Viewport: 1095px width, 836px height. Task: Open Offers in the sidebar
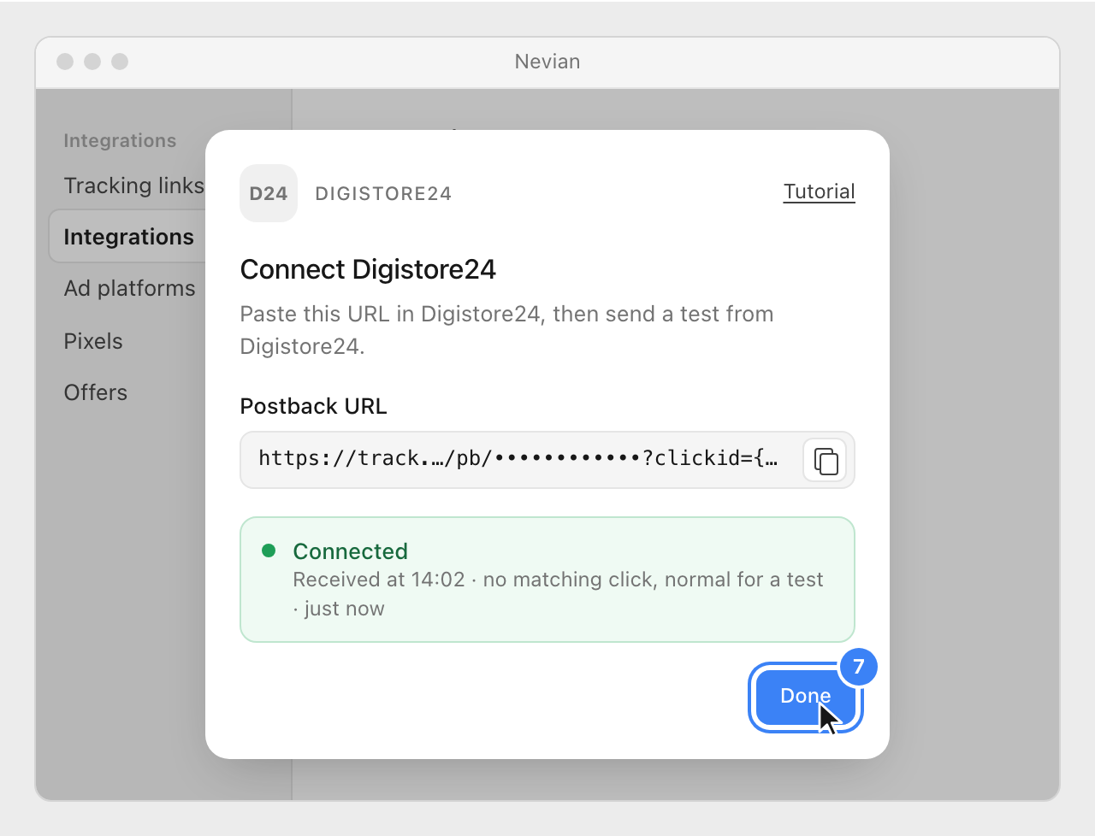point(96,392)
